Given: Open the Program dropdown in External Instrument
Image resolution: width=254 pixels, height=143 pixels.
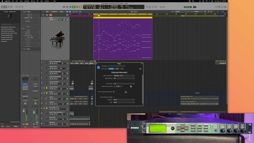Looking at the screenshot, I should (x=124, y=100).
